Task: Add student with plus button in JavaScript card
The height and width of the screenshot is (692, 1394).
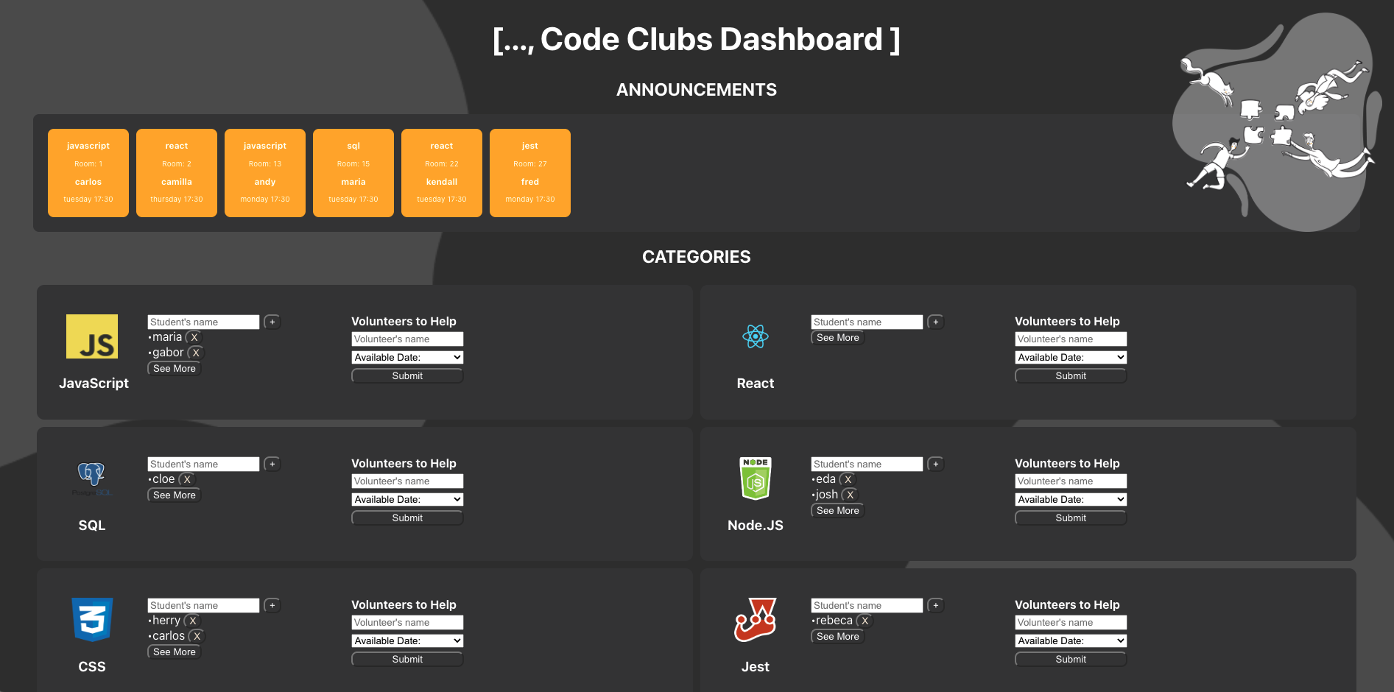Action: (x=272, y=322)
